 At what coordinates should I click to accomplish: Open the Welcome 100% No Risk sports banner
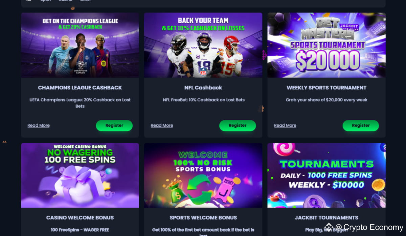point(203,175)
